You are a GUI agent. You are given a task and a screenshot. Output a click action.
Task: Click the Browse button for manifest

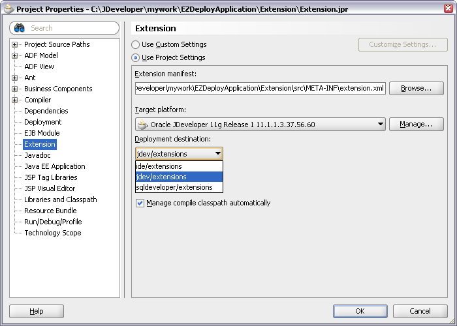point(416,88)
